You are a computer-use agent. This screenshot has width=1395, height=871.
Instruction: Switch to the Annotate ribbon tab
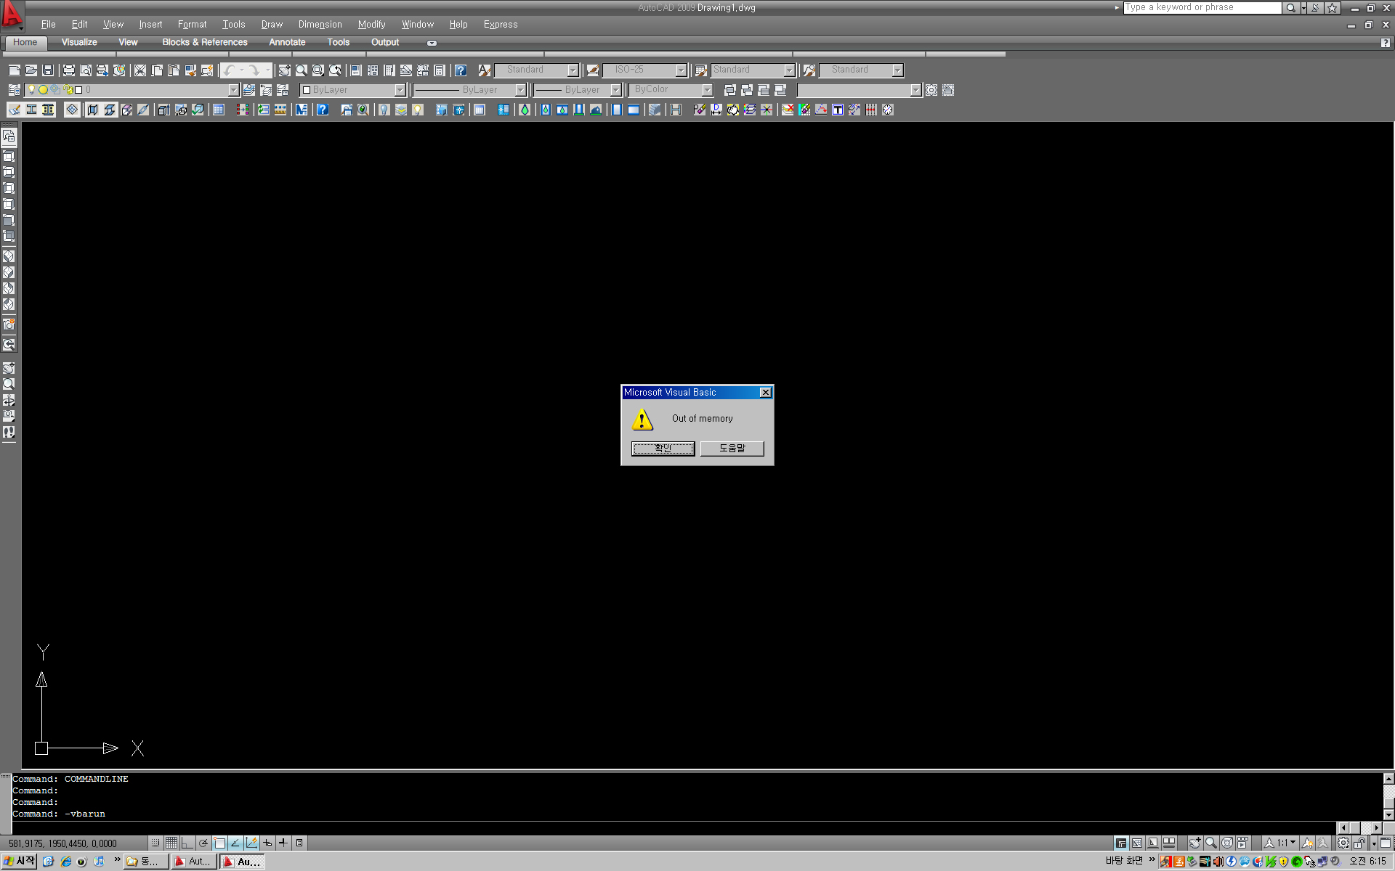tap(287, 43)
